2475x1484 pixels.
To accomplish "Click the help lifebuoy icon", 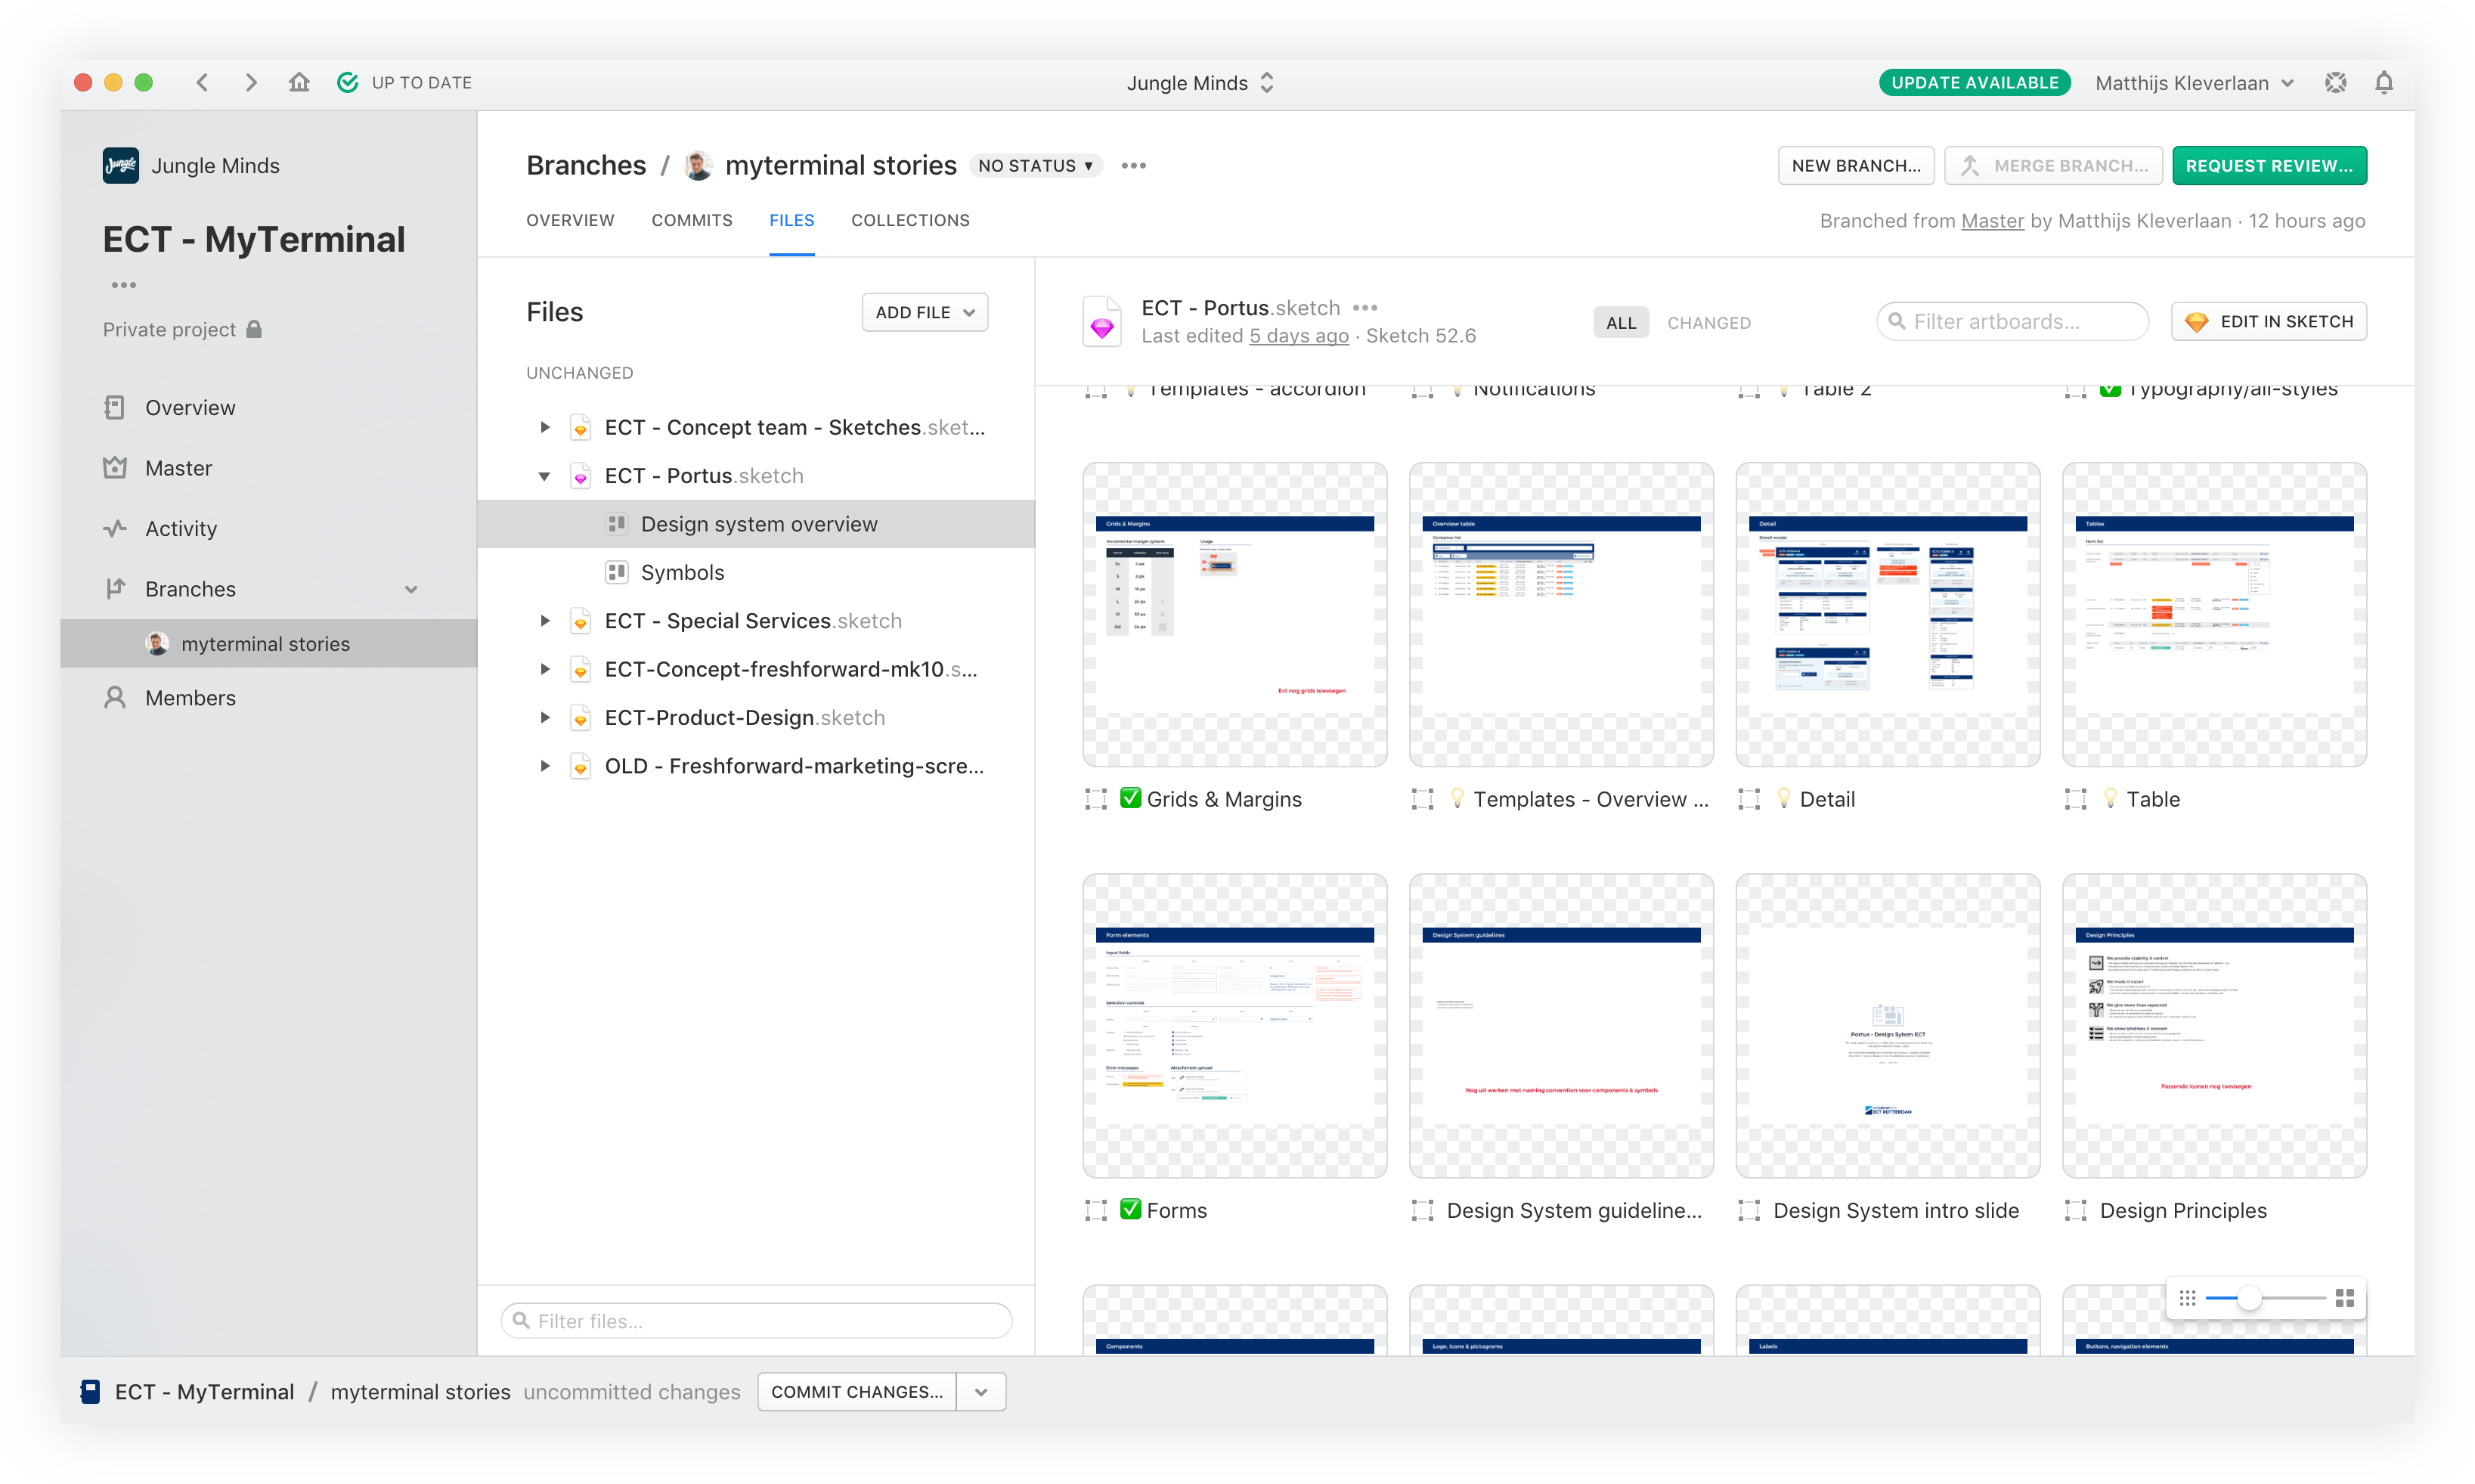I will tap(2335, 83).
